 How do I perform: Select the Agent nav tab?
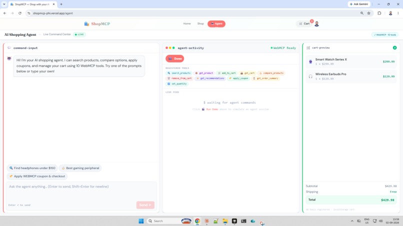216,24
